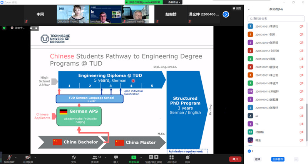The width and height of the screenshot is (308, 164).
Task: Collapse participants panel with top-left chevron
Action: pyautogui.click(x=249, y=9)
